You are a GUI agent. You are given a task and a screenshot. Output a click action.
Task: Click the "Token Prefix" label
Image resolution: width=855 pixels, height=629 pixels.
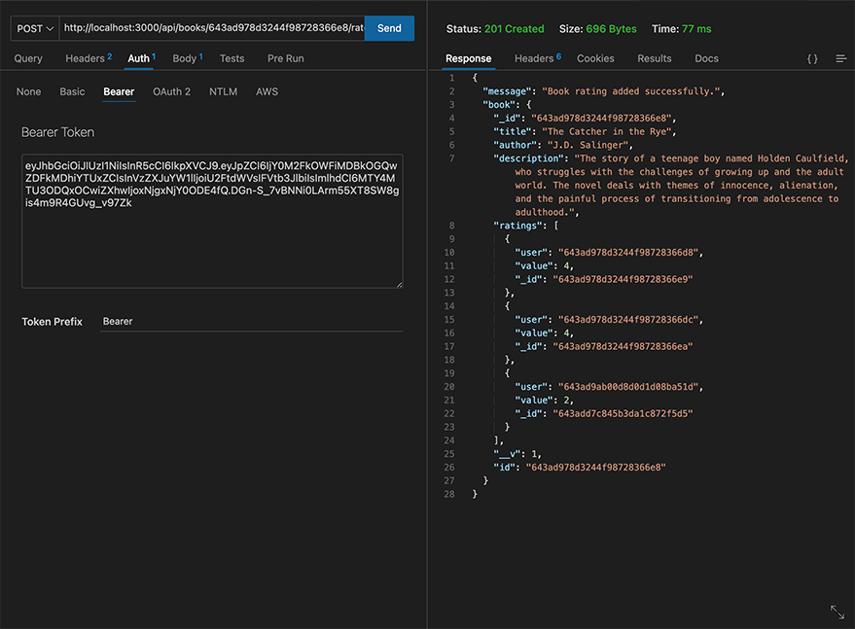[52, 322]
